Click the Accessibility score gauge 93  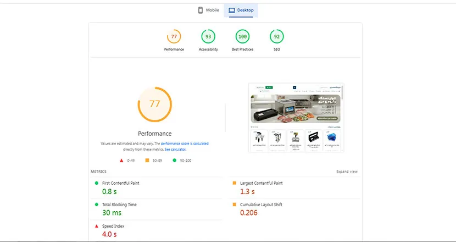point(208,37)
